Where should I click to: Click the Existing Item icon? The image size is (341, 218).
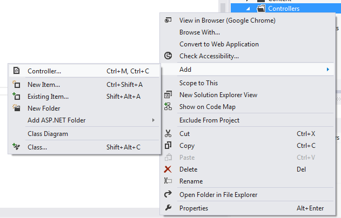pyautogui.click(x=16, y=97)
